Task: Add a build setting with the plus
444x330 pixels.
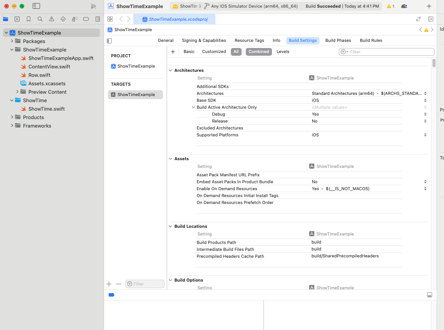Action: [x=173, y=51]
